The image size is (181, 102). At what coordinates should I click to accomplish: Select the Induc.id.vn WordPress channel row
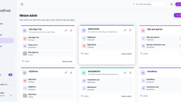[x=48, y=46]
